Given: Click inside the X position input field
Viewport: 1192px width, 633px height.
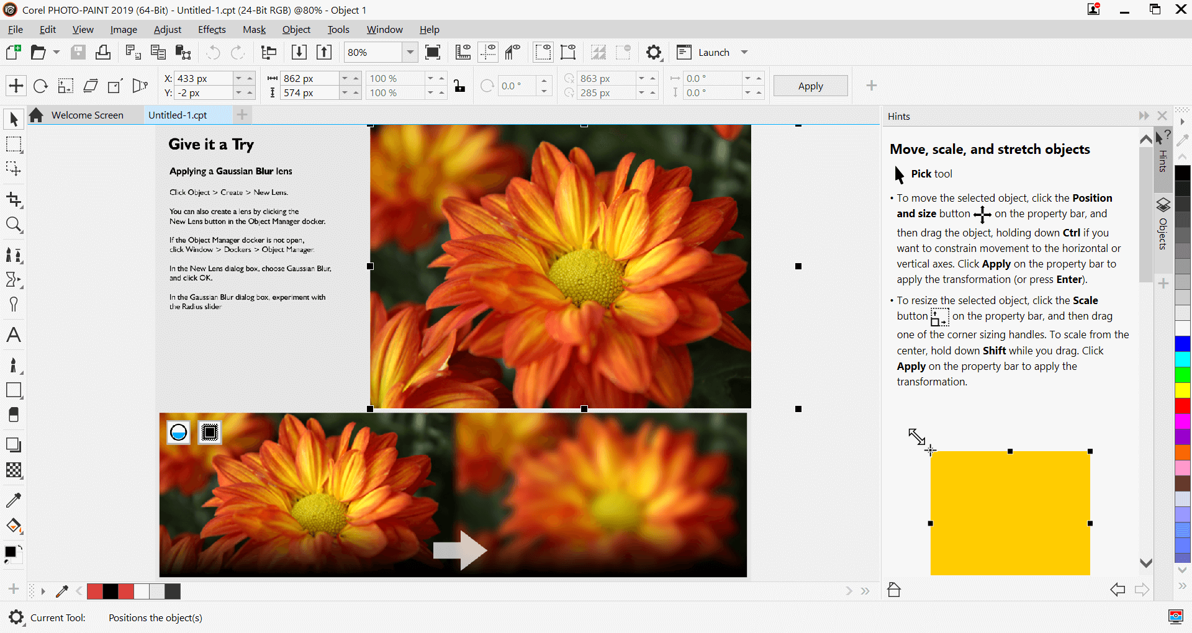Looking at the screenshot, I should [x=205, y=78].
